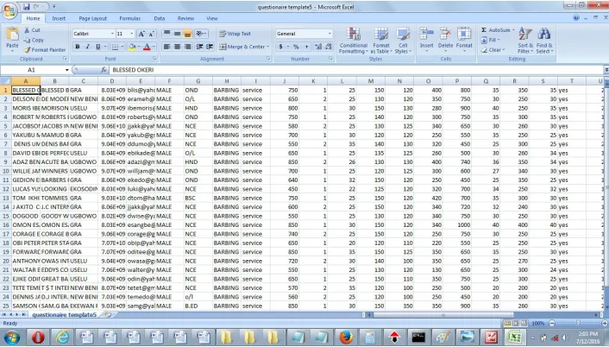This screenshot has height=347, width=609.
Task: Toggle italic formatting
Action: 88,47
